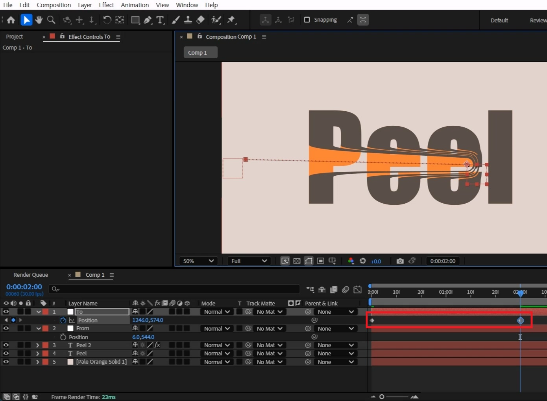Open the File menu
Viewport: 547px width, 401px height.
[8, 5]
